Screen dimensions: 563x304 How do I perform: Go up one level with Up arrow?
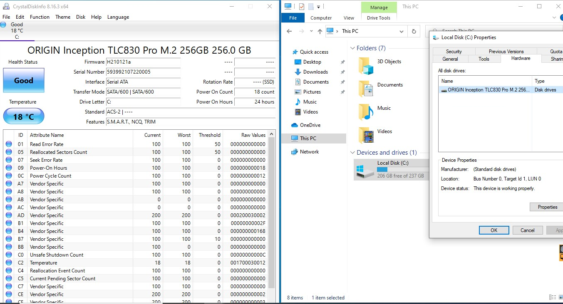click(x=320, y=31)
